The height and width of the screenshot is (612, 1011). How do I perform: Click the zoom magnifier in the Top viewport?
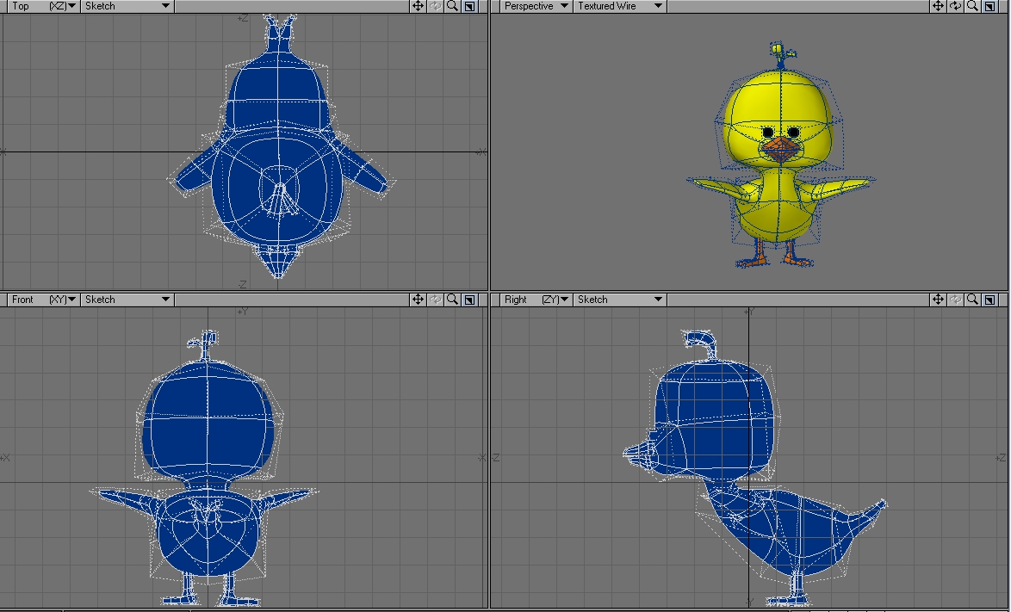452,6
